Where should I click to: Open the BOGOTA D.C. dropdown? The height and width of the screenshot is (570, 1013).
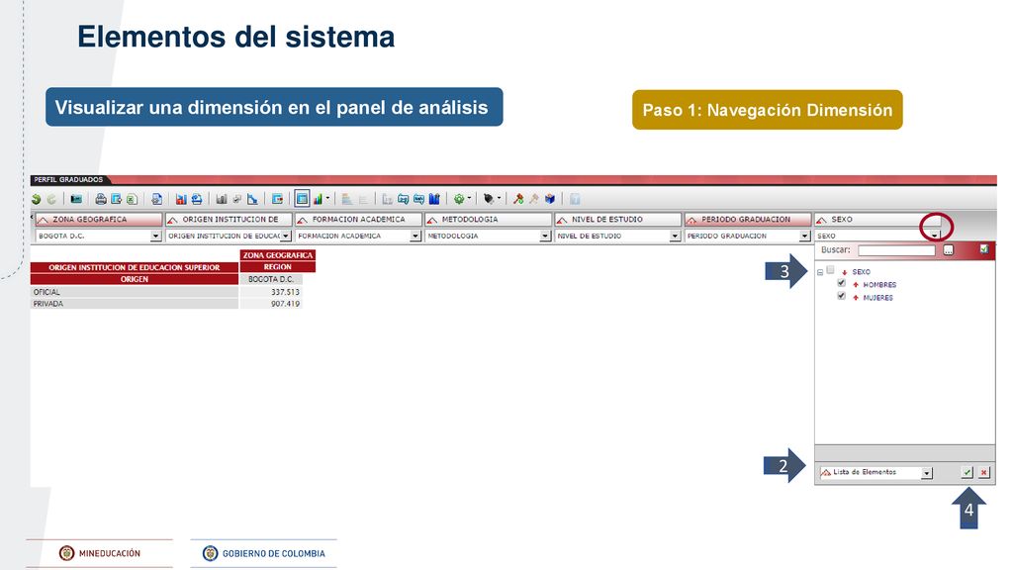pyautogui.click(x=155, y=237)
